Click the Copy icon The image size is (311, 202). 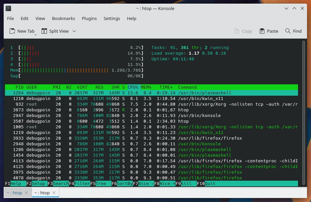(x=243, y=31)
